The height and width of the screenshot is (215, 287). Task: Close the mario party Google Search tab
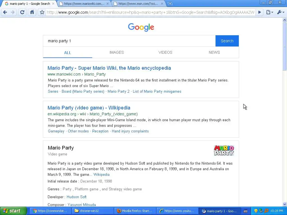point(53,3)
